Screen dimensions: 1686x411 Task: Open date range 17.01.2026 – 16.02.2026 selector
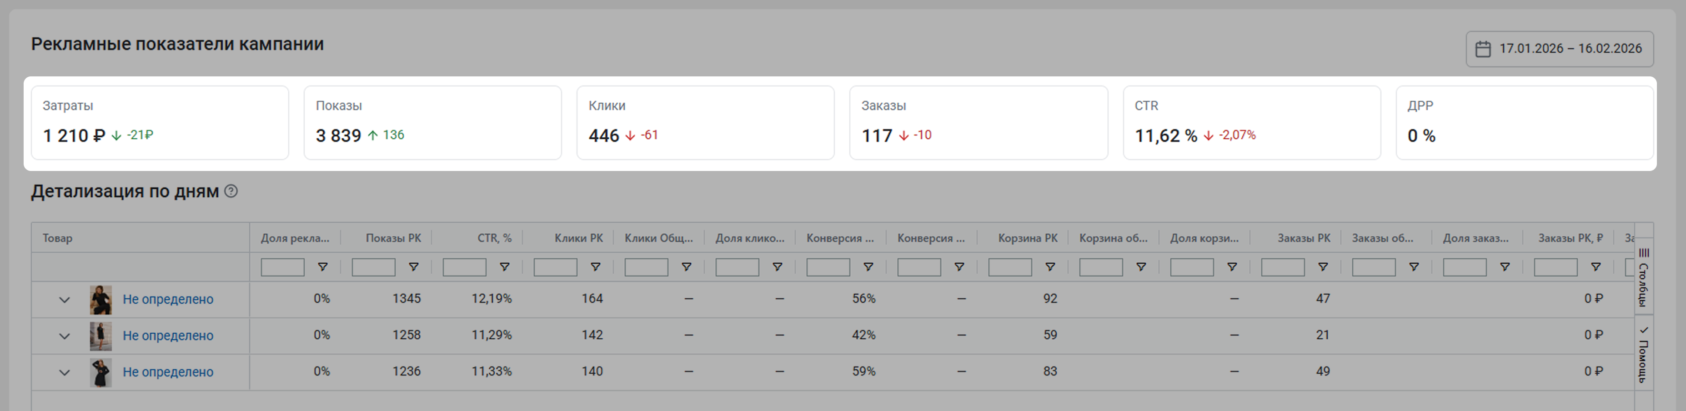pyautogui.click(x=1570, y=49)
